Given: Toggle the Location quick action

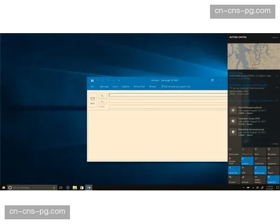Looking at the screenshot, I should coord(247,161).
